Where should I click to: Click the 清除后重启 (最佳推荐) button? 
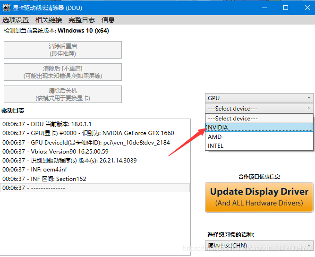point(63,50)
